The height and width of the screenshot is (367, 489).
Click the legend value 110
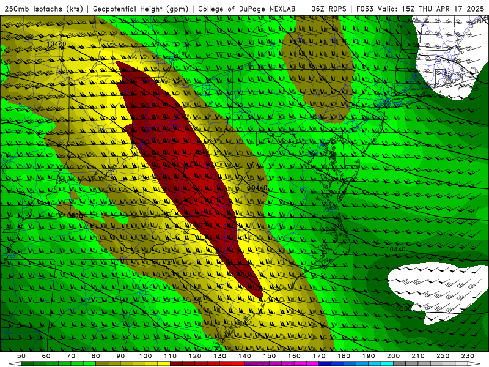(x=171, y=356)
